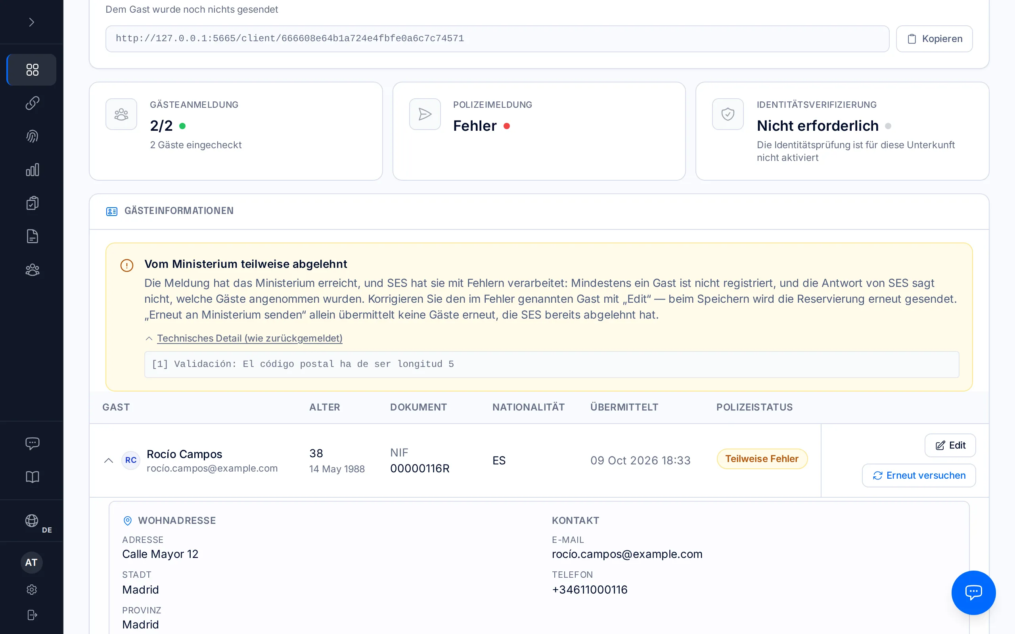Open the fingerprint icon in sidebar
Screen dimensions: 1015x634
pyautogui.click(x=32, y=136)
